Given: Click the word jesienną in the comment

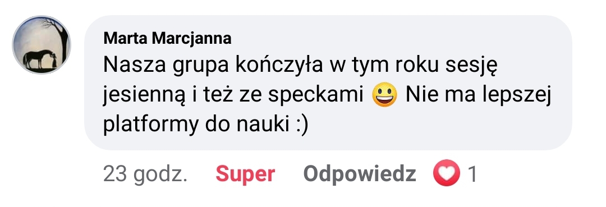Looking at the screenshot, I should [x=144, y=96].
